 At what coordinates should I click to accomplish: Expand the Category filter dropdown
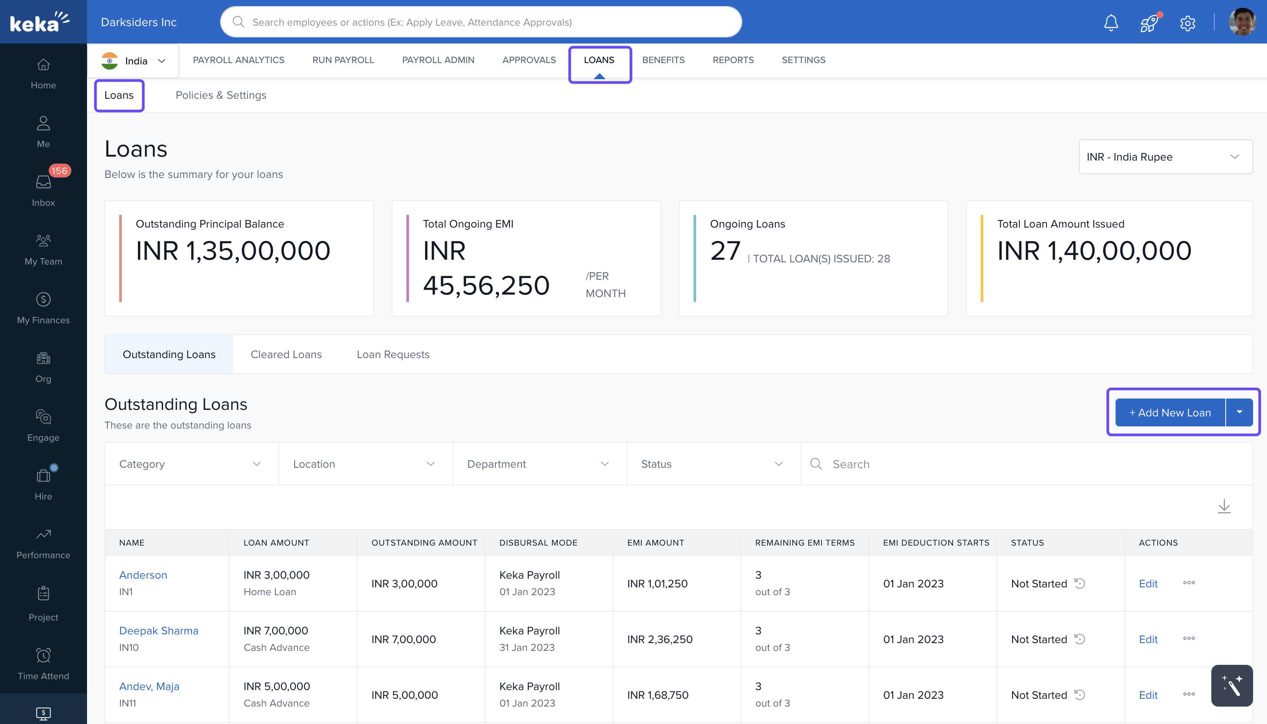(x=191, y=464)
